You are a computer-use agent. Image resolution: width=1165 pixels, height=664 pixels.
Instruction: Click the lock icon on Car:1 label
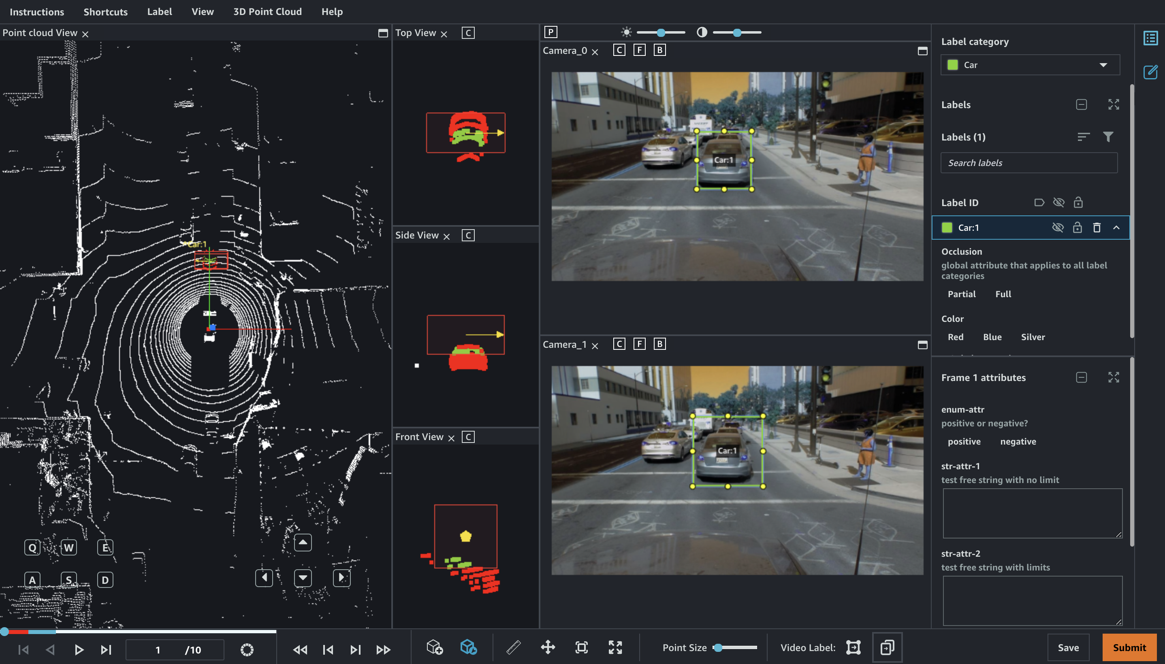pos(1077,227)
